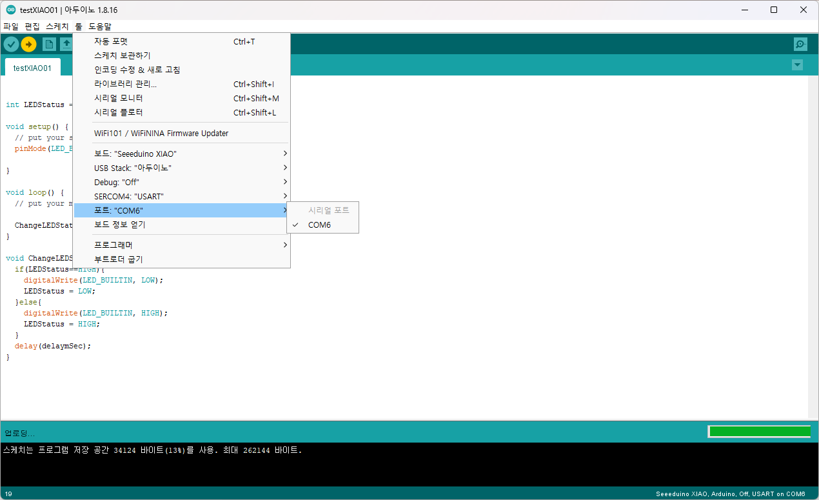Image resolution: width=819 pixels, height=500 pixels.
Task: Maximize the Arduino window
Action: 774,10
